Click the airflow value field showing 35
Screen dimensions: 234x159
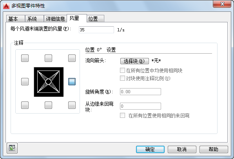click(x=96, y=30)
